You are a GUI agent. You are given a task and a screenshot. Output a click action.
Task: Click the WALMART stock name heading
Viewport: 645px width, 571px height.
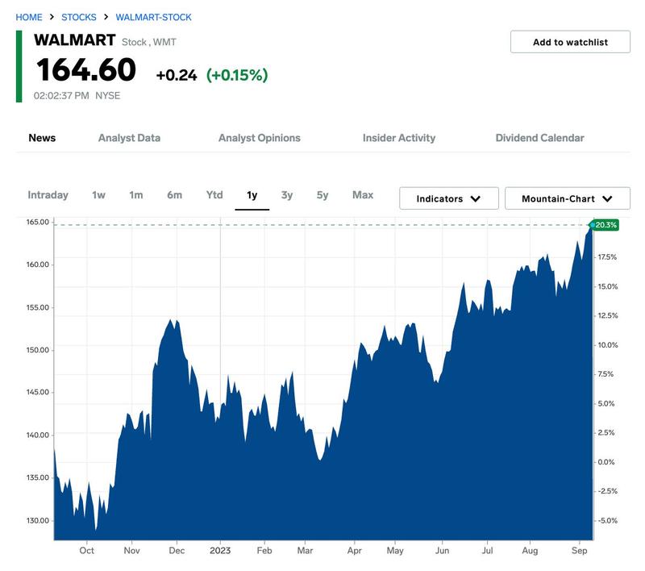coord(75,40)
